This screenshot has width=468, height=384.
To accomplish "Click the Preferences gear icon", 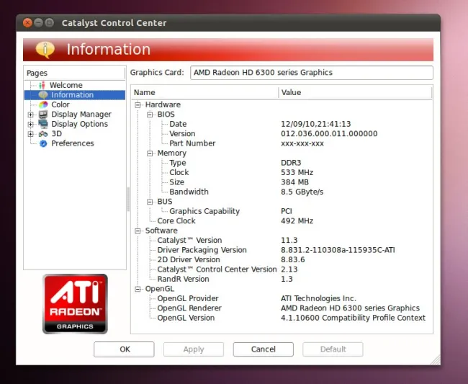I will pos(43,143).
